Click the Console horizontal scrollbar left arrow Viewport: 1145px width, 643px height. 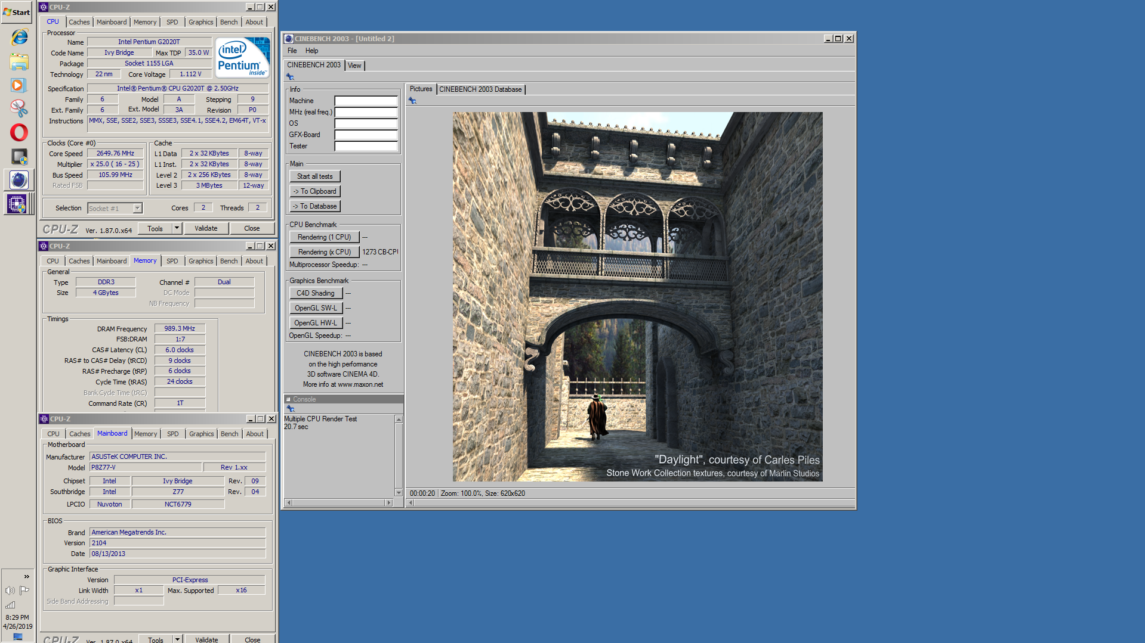point(289,502)
